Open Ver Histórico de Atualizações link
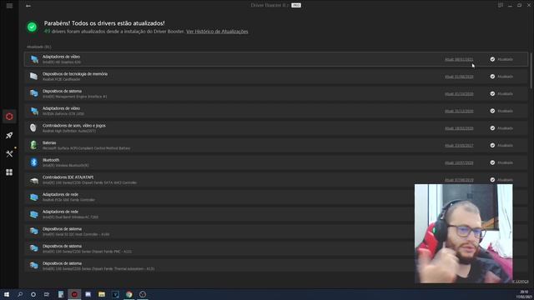534x300 pixels. point(217,32)
